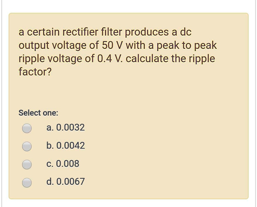Screen dimensions: 257x207
Task: Click the answer label "b. 0.0042"
Action: pyautogui.click(x=66, y=146)
